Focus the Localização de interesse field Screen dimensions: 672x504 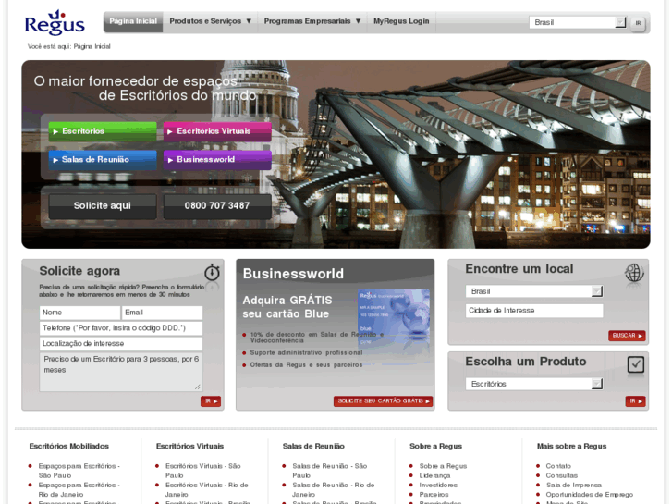(121, 344)
